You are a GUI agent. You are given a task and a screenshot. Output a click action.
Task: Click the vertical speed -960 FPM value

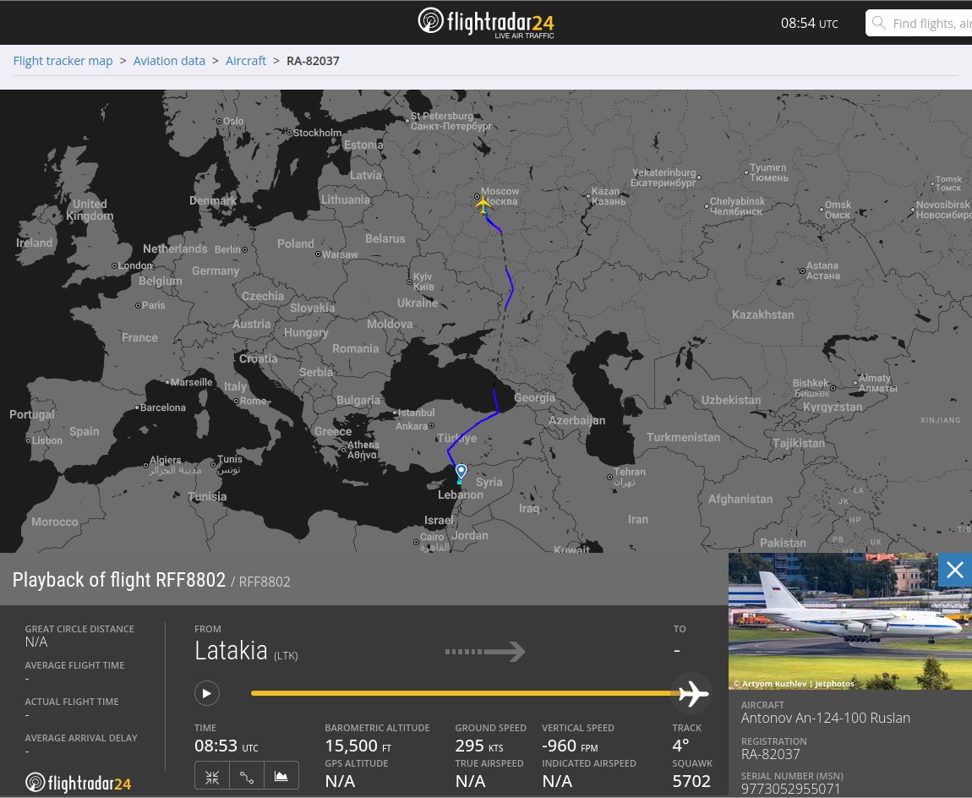(570, 746)
